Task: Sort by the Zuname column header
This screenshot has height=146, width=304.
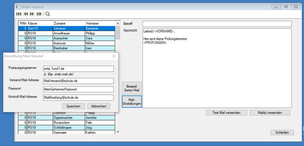Action: click(69, 23)
